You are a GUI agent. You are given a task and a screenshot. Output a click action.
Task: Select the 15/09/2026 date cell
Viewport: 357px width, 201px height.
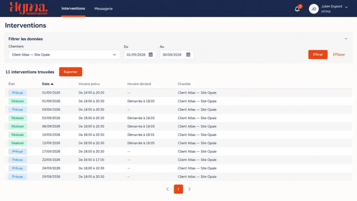pyautogui.click(x=51, y=143)
